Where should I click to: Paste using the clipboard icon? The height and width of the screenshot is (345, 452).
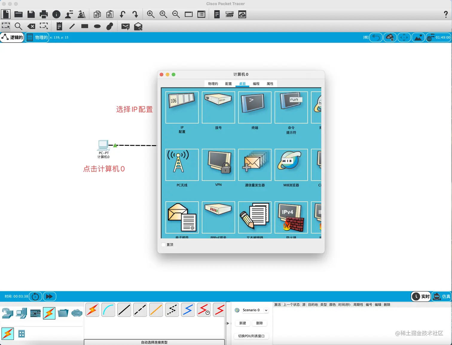(x=110, y=14)
